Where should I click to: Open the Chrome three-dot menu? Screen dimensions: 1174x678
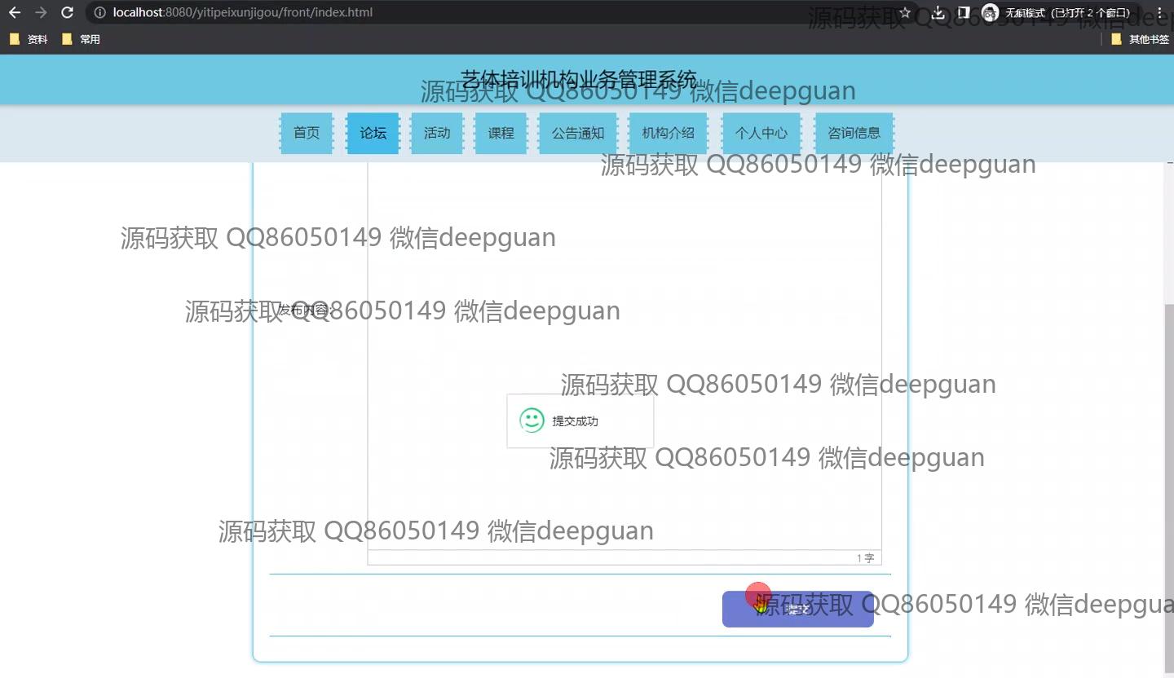[x=1159, y=12]
